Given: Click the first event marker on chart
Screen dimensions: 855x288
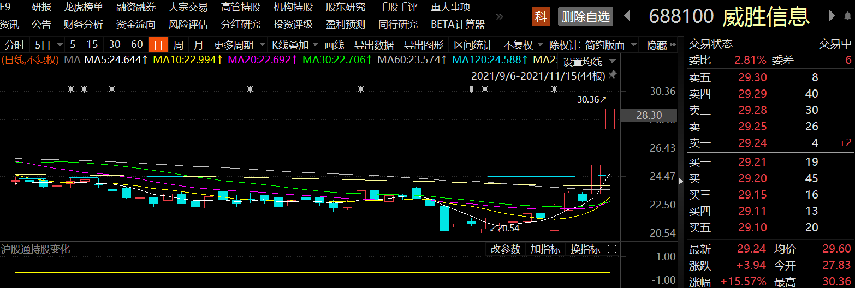Looking at the screenshot, I should pyautogui.click(x=70, y=89).
